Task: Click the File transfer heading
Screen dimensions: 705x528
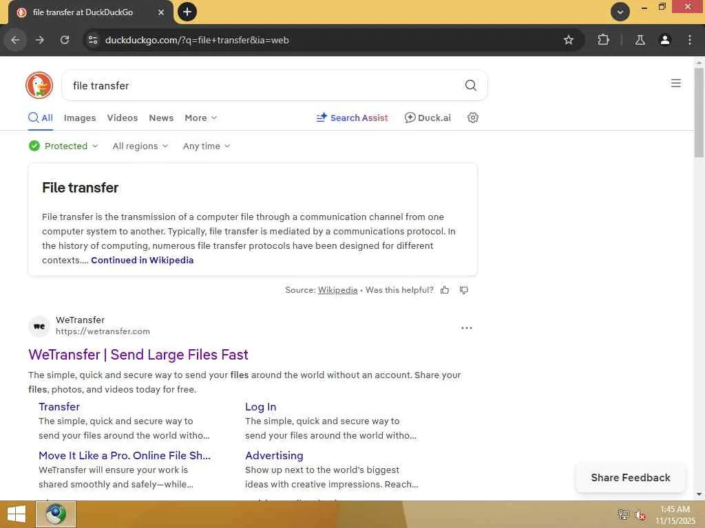Action: click(x=80, y=188)
